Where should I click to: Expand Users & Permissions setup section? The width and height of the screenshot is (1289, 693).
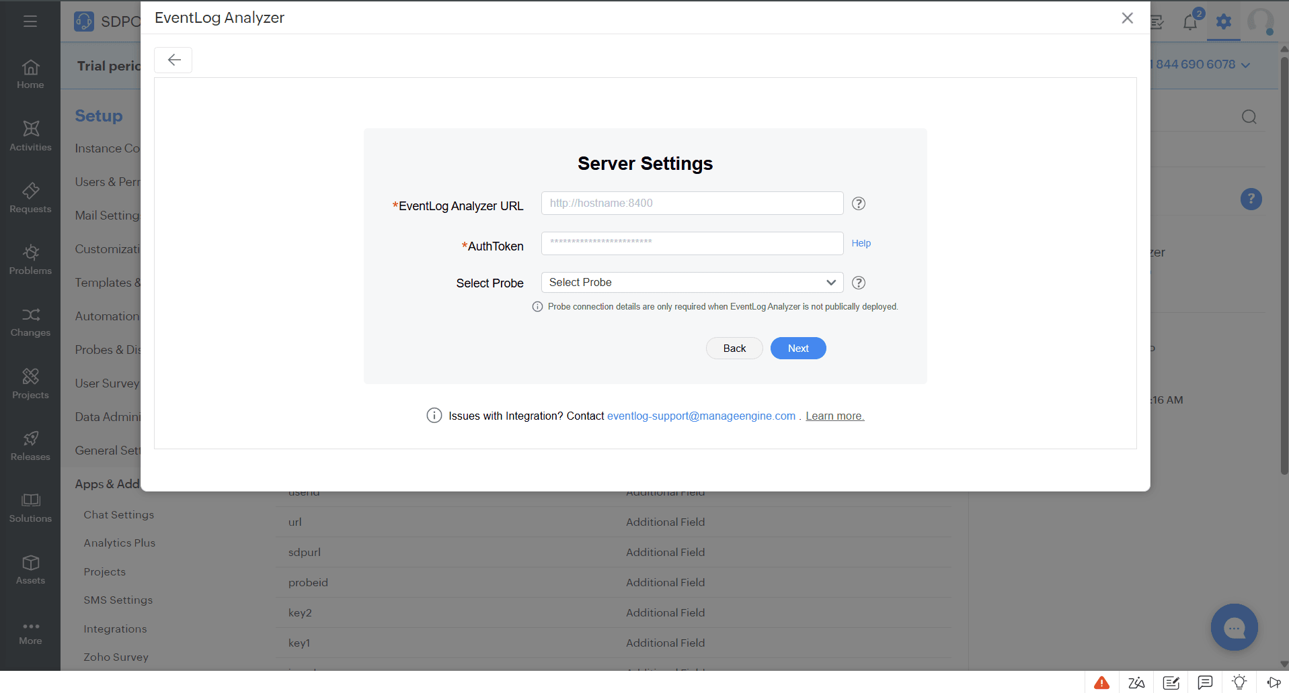108,182
